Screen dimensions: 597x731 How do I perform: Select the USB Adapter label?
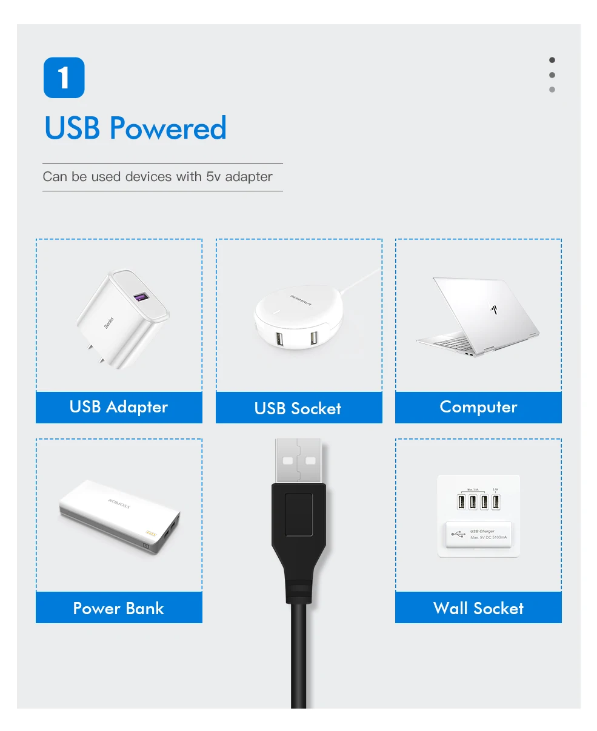click(119, 407)
